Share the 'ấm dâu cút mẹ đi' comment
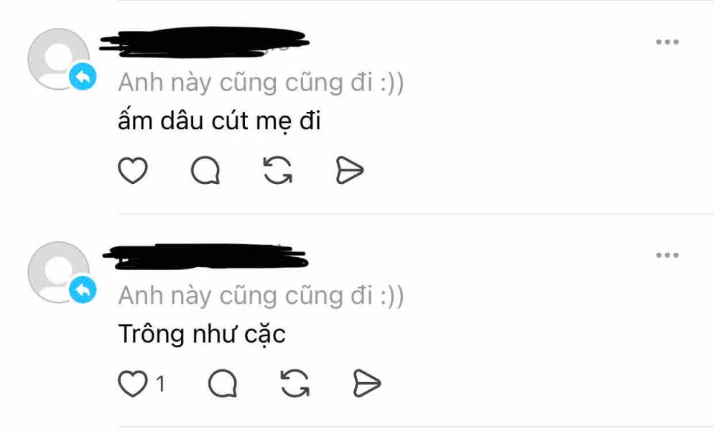714x431 pixels. (350, 170)
